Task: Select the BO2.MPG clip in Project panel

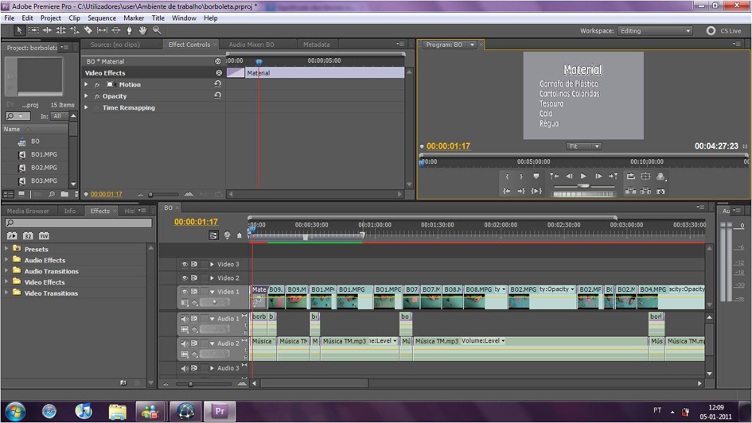Action: pyautogui.click(x=44, y=168)
